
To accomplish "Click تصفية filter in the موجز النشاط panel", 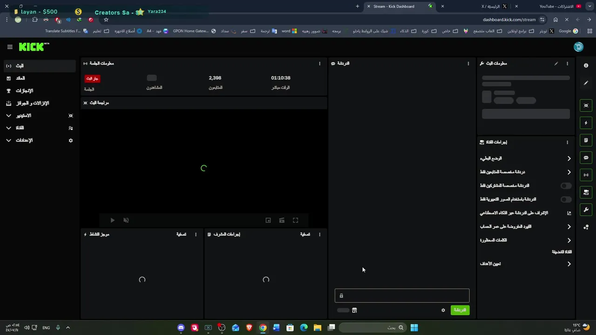I will click(181, 234).
